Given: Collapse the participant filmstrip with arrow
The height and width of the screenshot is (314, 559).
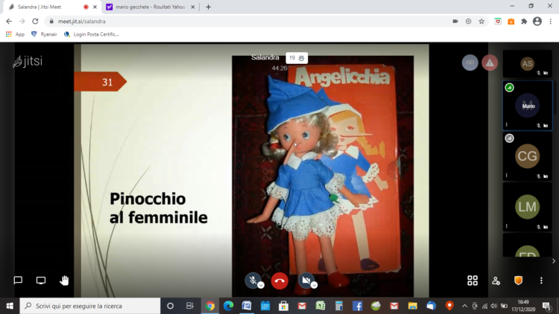Looking at the screenshot, I should tap(554, 261).
